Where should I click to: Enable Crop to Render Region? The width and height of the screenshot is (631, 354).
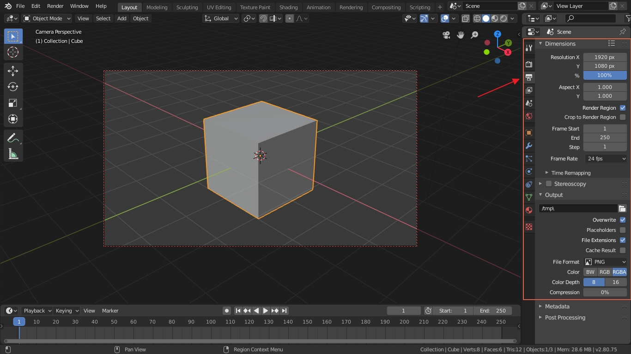pos(622,117)
